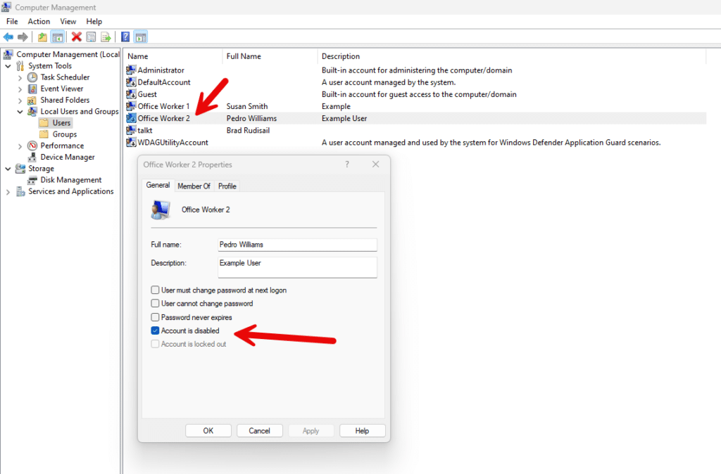Screen dimensions: 721x474
Task: Click the Administrator user account icon
Action: click(131, 70)
